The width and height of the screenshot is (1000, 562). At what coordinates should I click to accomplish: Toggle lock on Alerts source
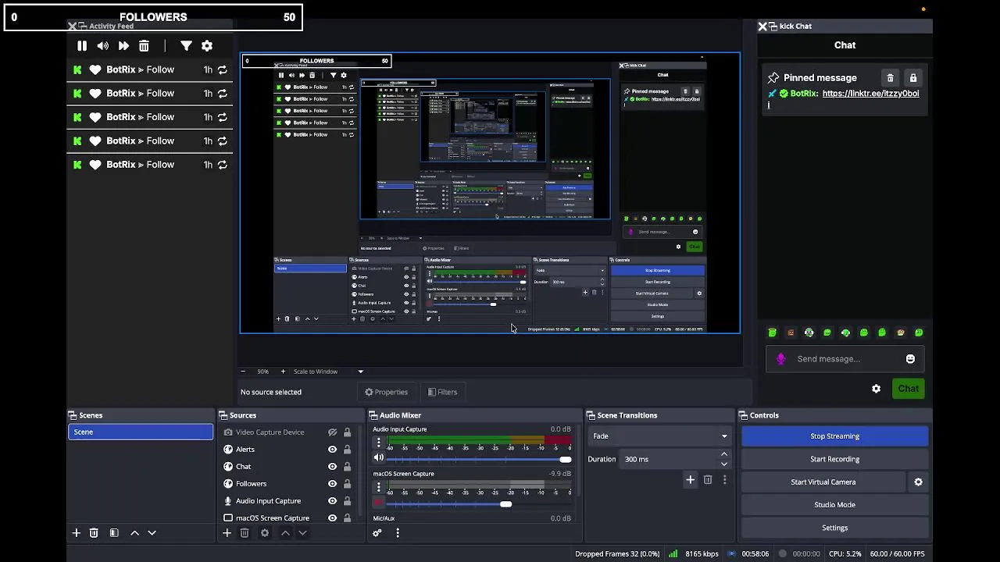pyautogui.click(x=347, y=450)
